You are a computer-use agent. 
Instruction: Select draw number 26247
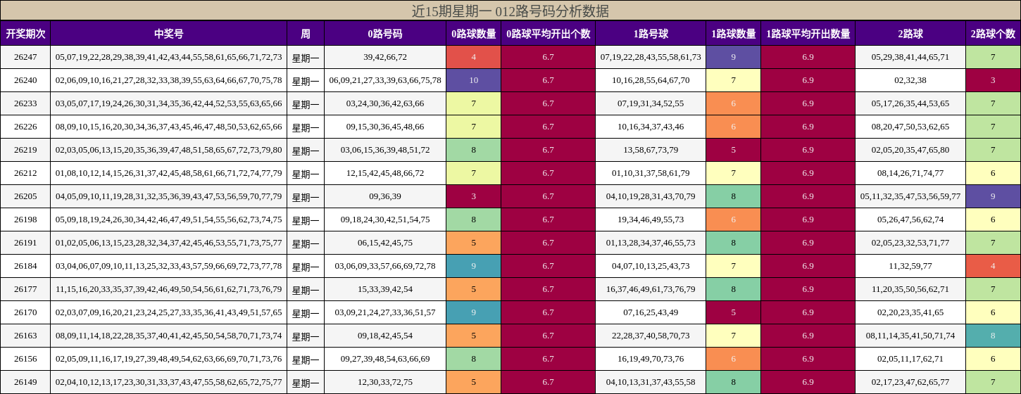pos(25,57)
